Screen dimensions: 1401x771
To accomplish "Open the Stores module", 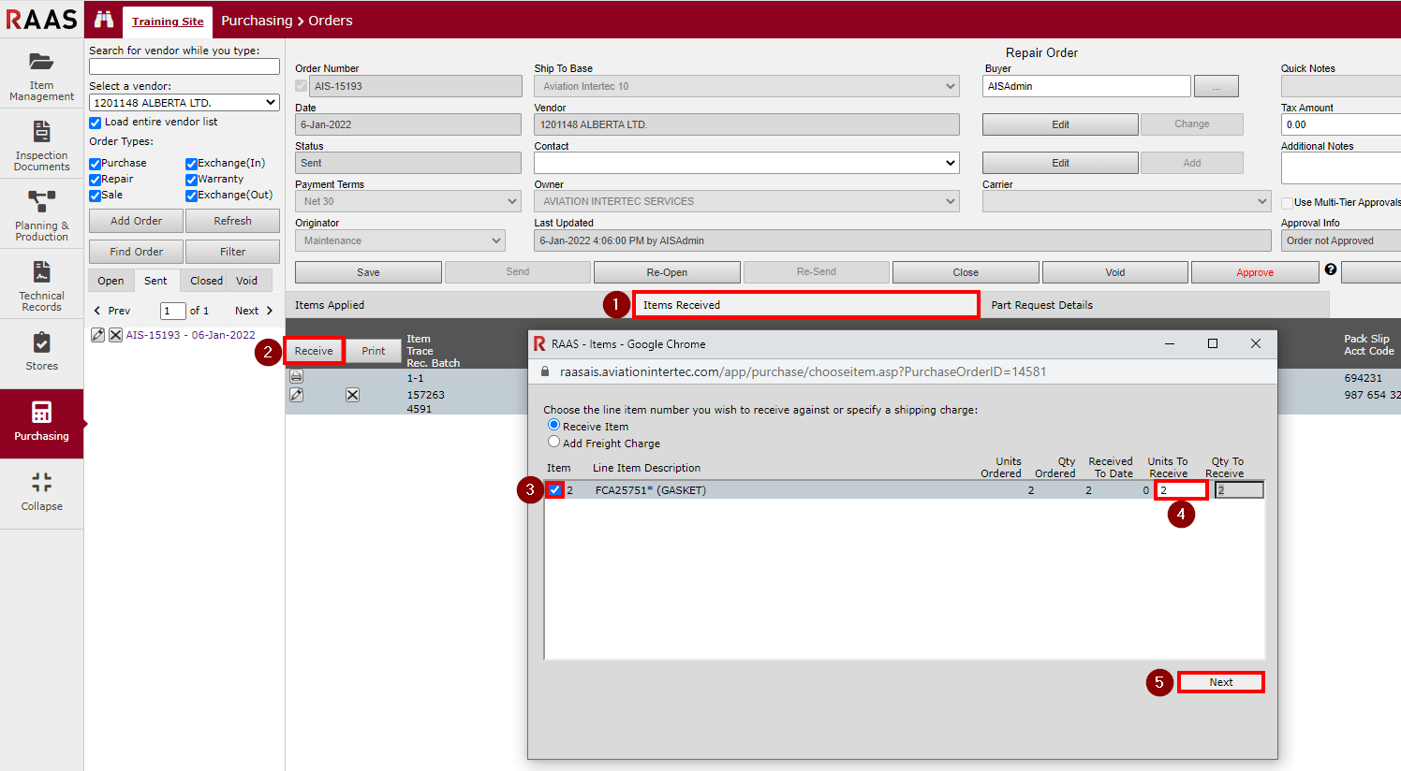I will click(41, 352).
